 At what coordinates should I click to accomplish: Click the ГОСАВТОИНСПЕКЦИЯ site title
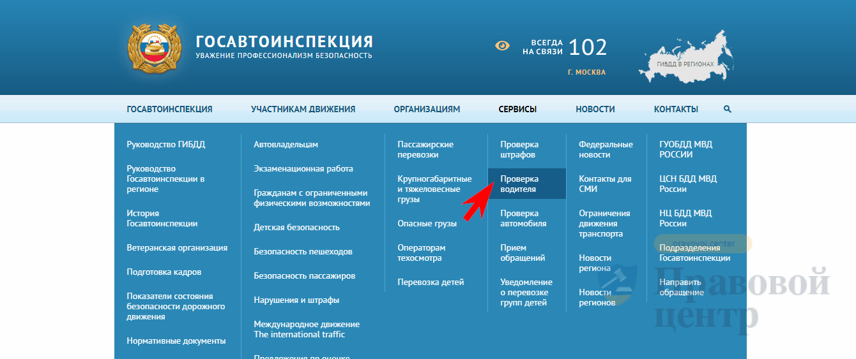tap(284, 42)
